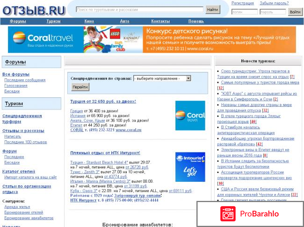Screen dimensions: 304x227
Task: Open Электронные визы в Египет news
Action: [253, 152]
